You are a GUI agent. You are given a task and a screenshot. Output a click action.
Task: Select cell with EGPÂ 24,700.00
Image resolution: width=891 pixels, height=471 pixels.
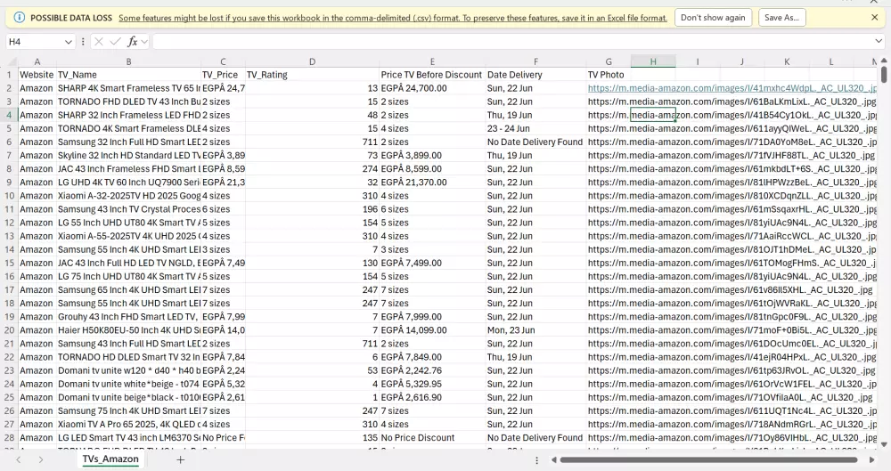coord(432,88)
